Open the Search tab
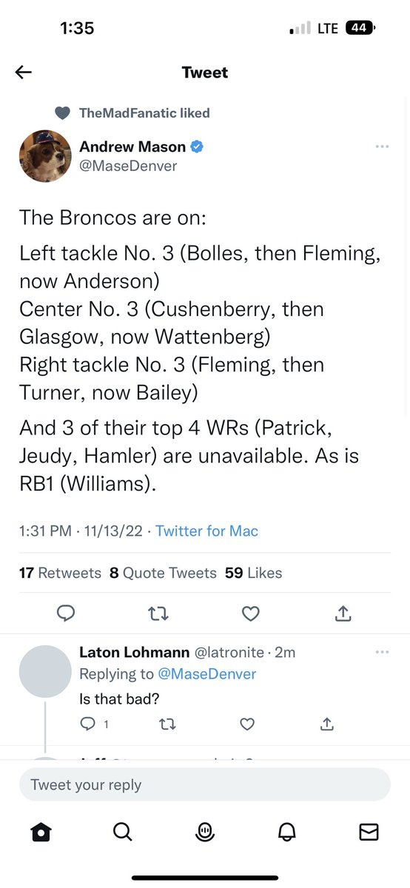Viewport: 410px width, 888px height. pyautogui.click(x=123, y=832)
